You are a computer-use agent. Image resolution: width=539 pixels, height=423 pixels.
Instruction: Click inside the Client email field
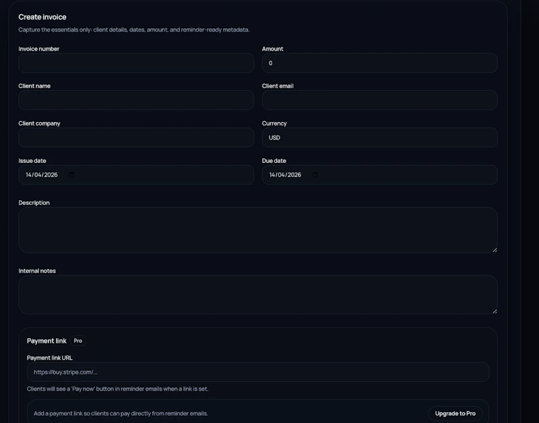tap(379, 100)
